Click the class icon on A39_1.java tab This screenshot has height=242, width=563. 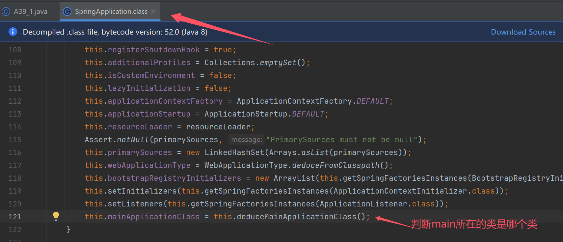click(x=6, y=12)
